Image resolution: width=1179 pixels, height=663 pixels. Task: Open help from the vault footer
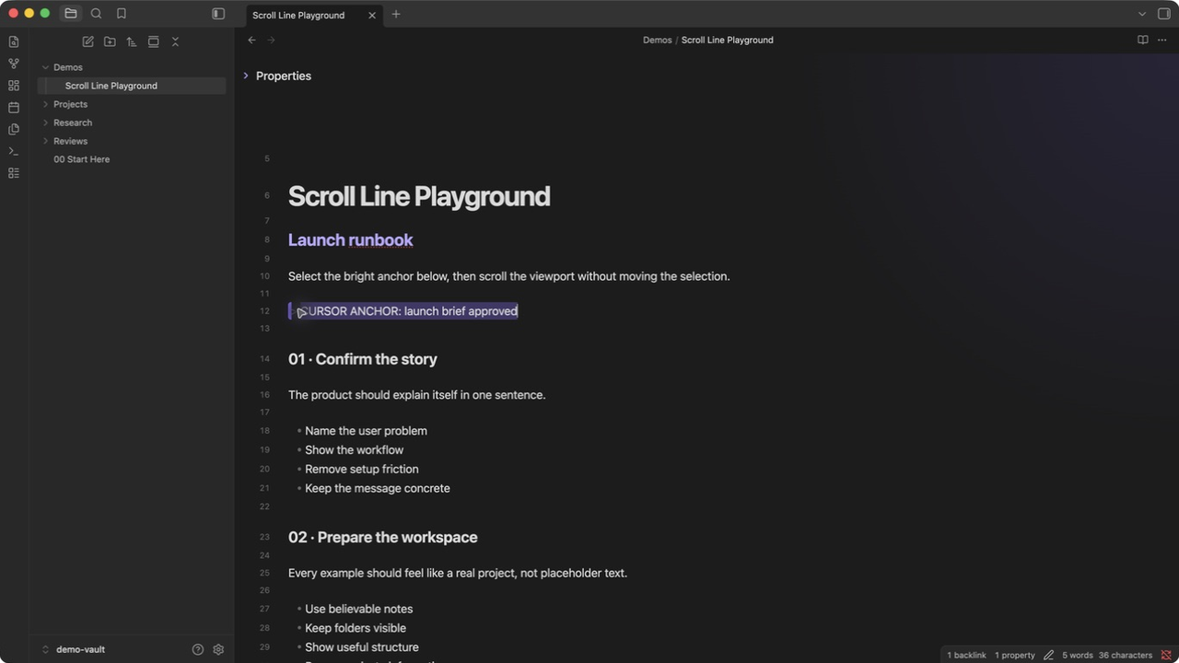pos(197,649)
